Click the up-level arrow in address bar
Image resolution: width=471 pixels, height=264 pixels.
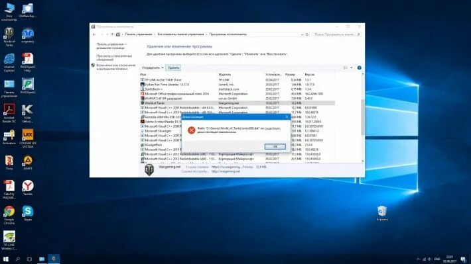pos(112,34)
